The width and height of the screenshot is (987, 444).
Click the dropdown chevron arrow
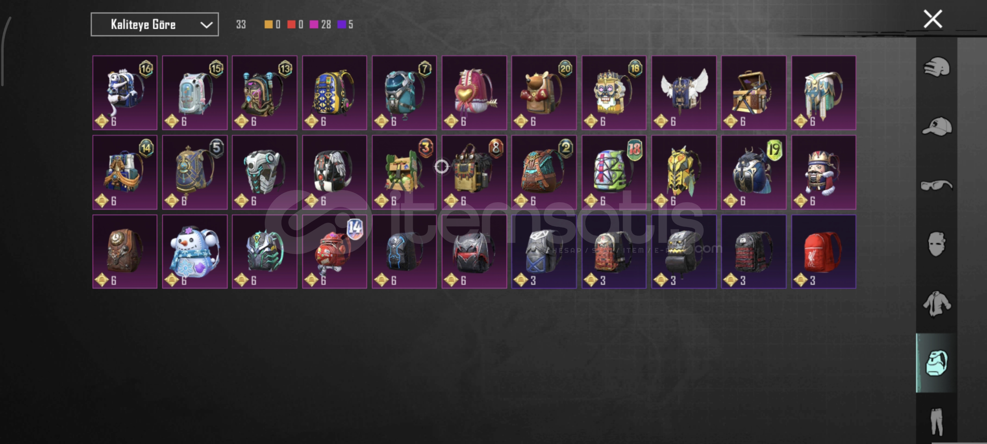(x=206, y=25)
